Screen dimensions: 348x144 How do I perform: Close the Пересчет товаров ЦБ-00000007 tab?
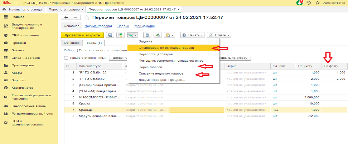pyautogui.click(x=179, y=10)
